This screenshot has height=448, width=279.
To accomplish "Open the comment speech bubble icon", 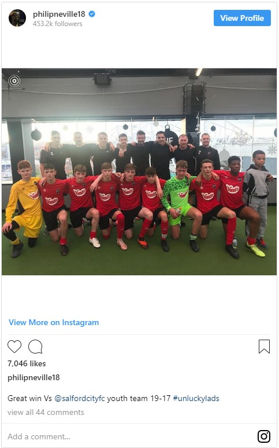I will (35, 347).
